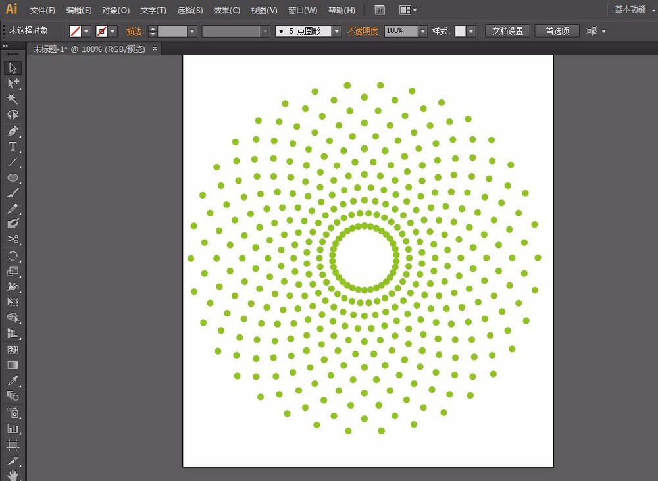Screen dimensions: 658x481
Task: Open the 选择(S) menu
Action: pos(190,10)
